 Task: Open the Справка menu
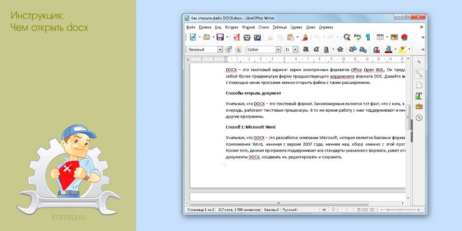326,27
